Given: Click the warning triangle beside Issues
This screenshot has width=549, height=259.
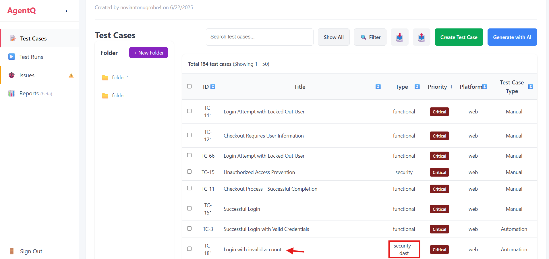Looking at the screenshot, I should pos(71,76).
